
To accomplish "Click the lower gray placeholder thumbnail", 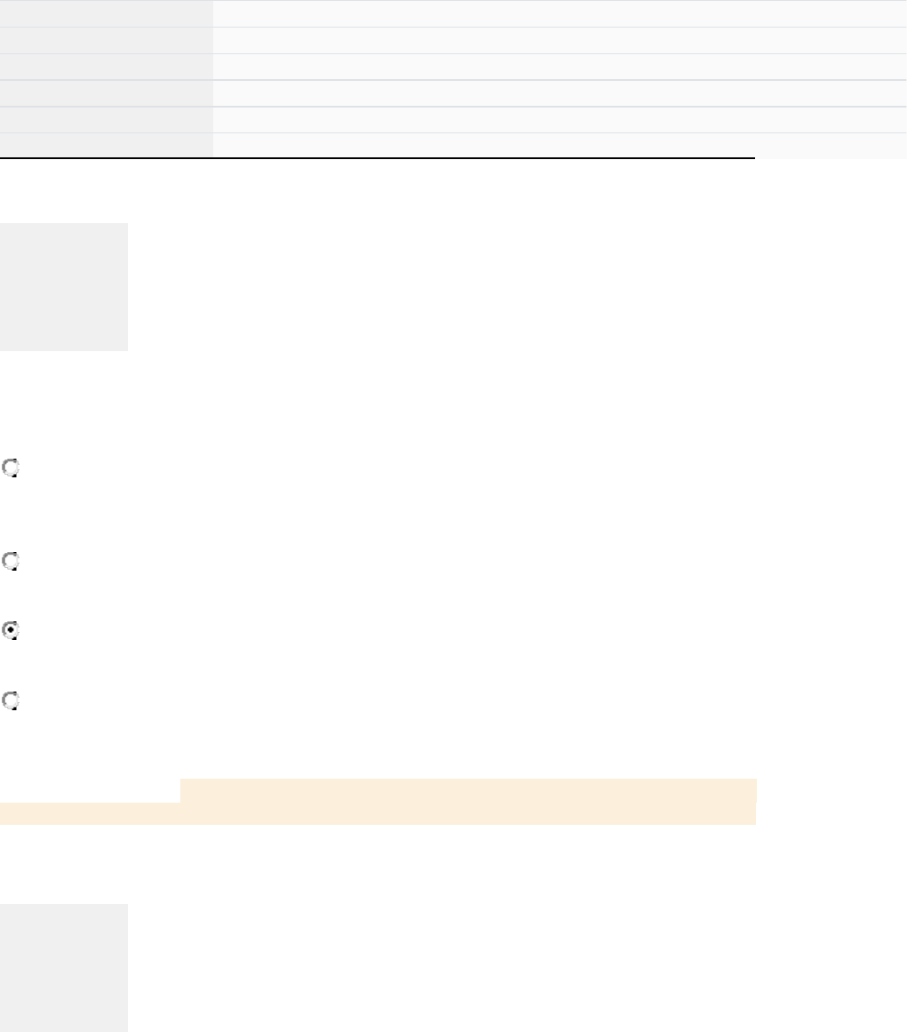I will click(64, 968).
